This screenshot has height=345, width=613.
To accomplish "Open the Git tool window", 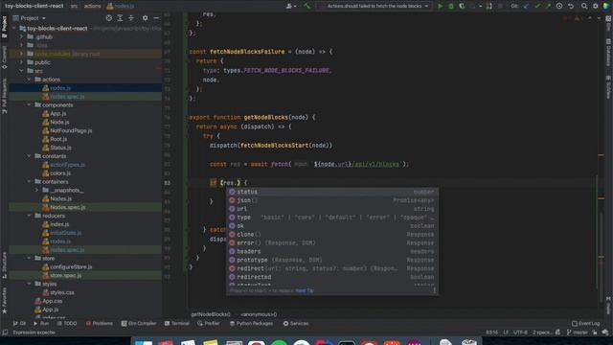I will (19, 324).
